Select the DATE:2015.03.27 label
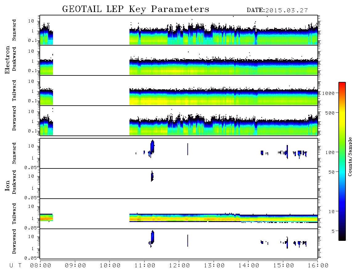 pos(277,10)
